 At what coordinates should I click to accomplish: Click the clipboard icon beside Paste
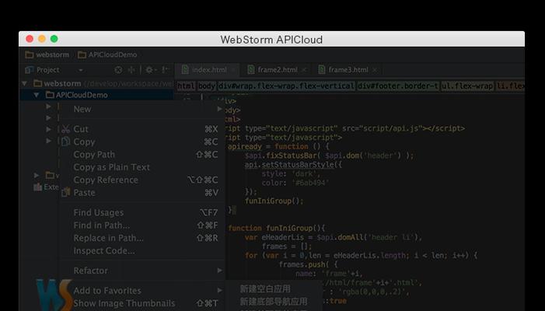(x=65, y=193)
